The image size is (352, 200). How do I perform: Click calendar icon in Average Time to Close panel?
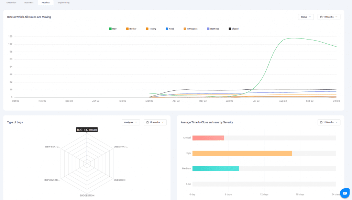click(x=321, y=122)
